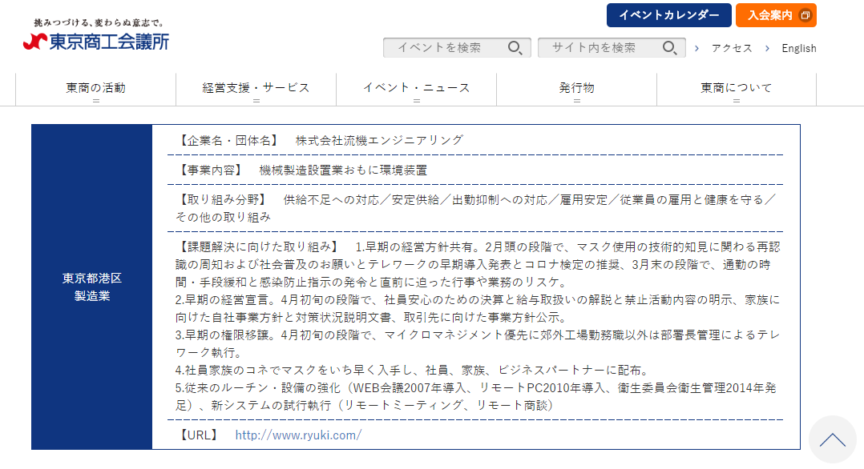Click the 【課題解決に向けた取り組み】 label
The height and width of the screenshot is (469, 864).
(259, 247)
